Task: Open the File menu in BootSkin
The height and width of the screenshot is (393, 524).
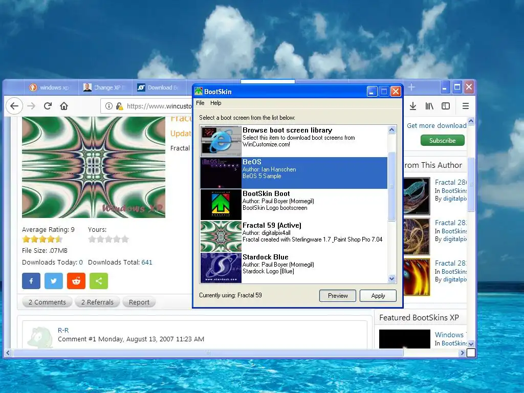Action: tap(200, 103)
